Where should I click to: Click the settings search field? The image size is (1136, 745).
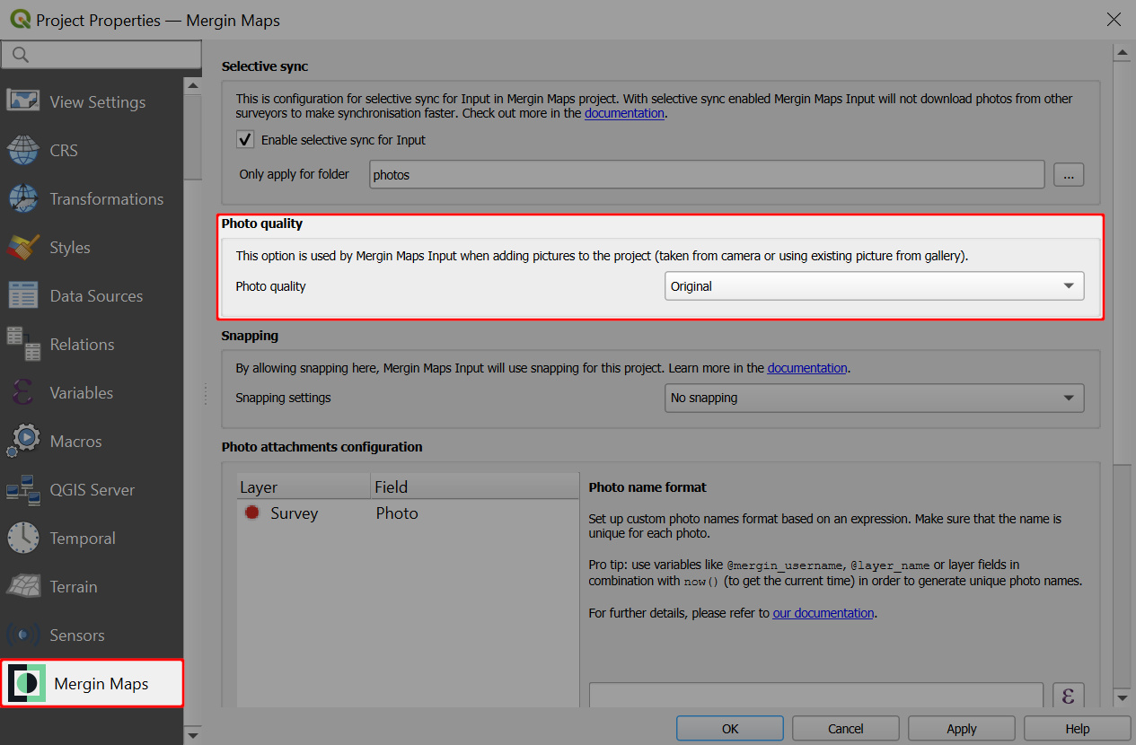[x=101, y=55]
